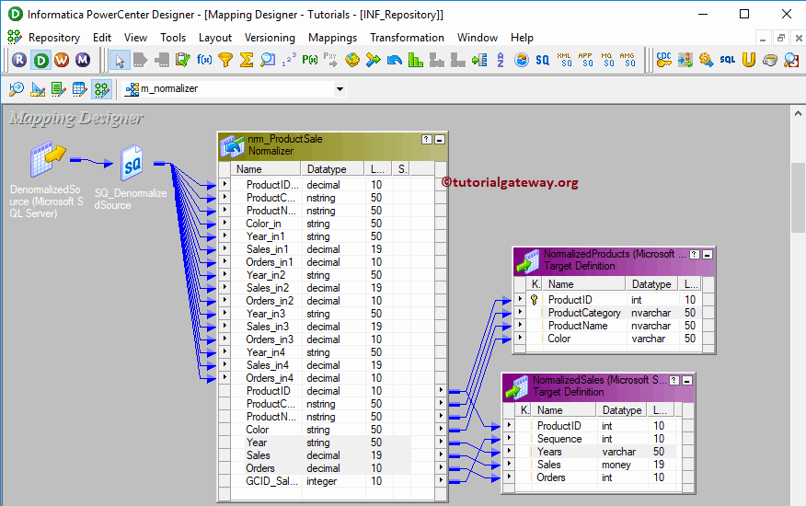806x506 pixels.
Task: Add a Sequence Generator 123 transformation
Action: coord(288,60)
